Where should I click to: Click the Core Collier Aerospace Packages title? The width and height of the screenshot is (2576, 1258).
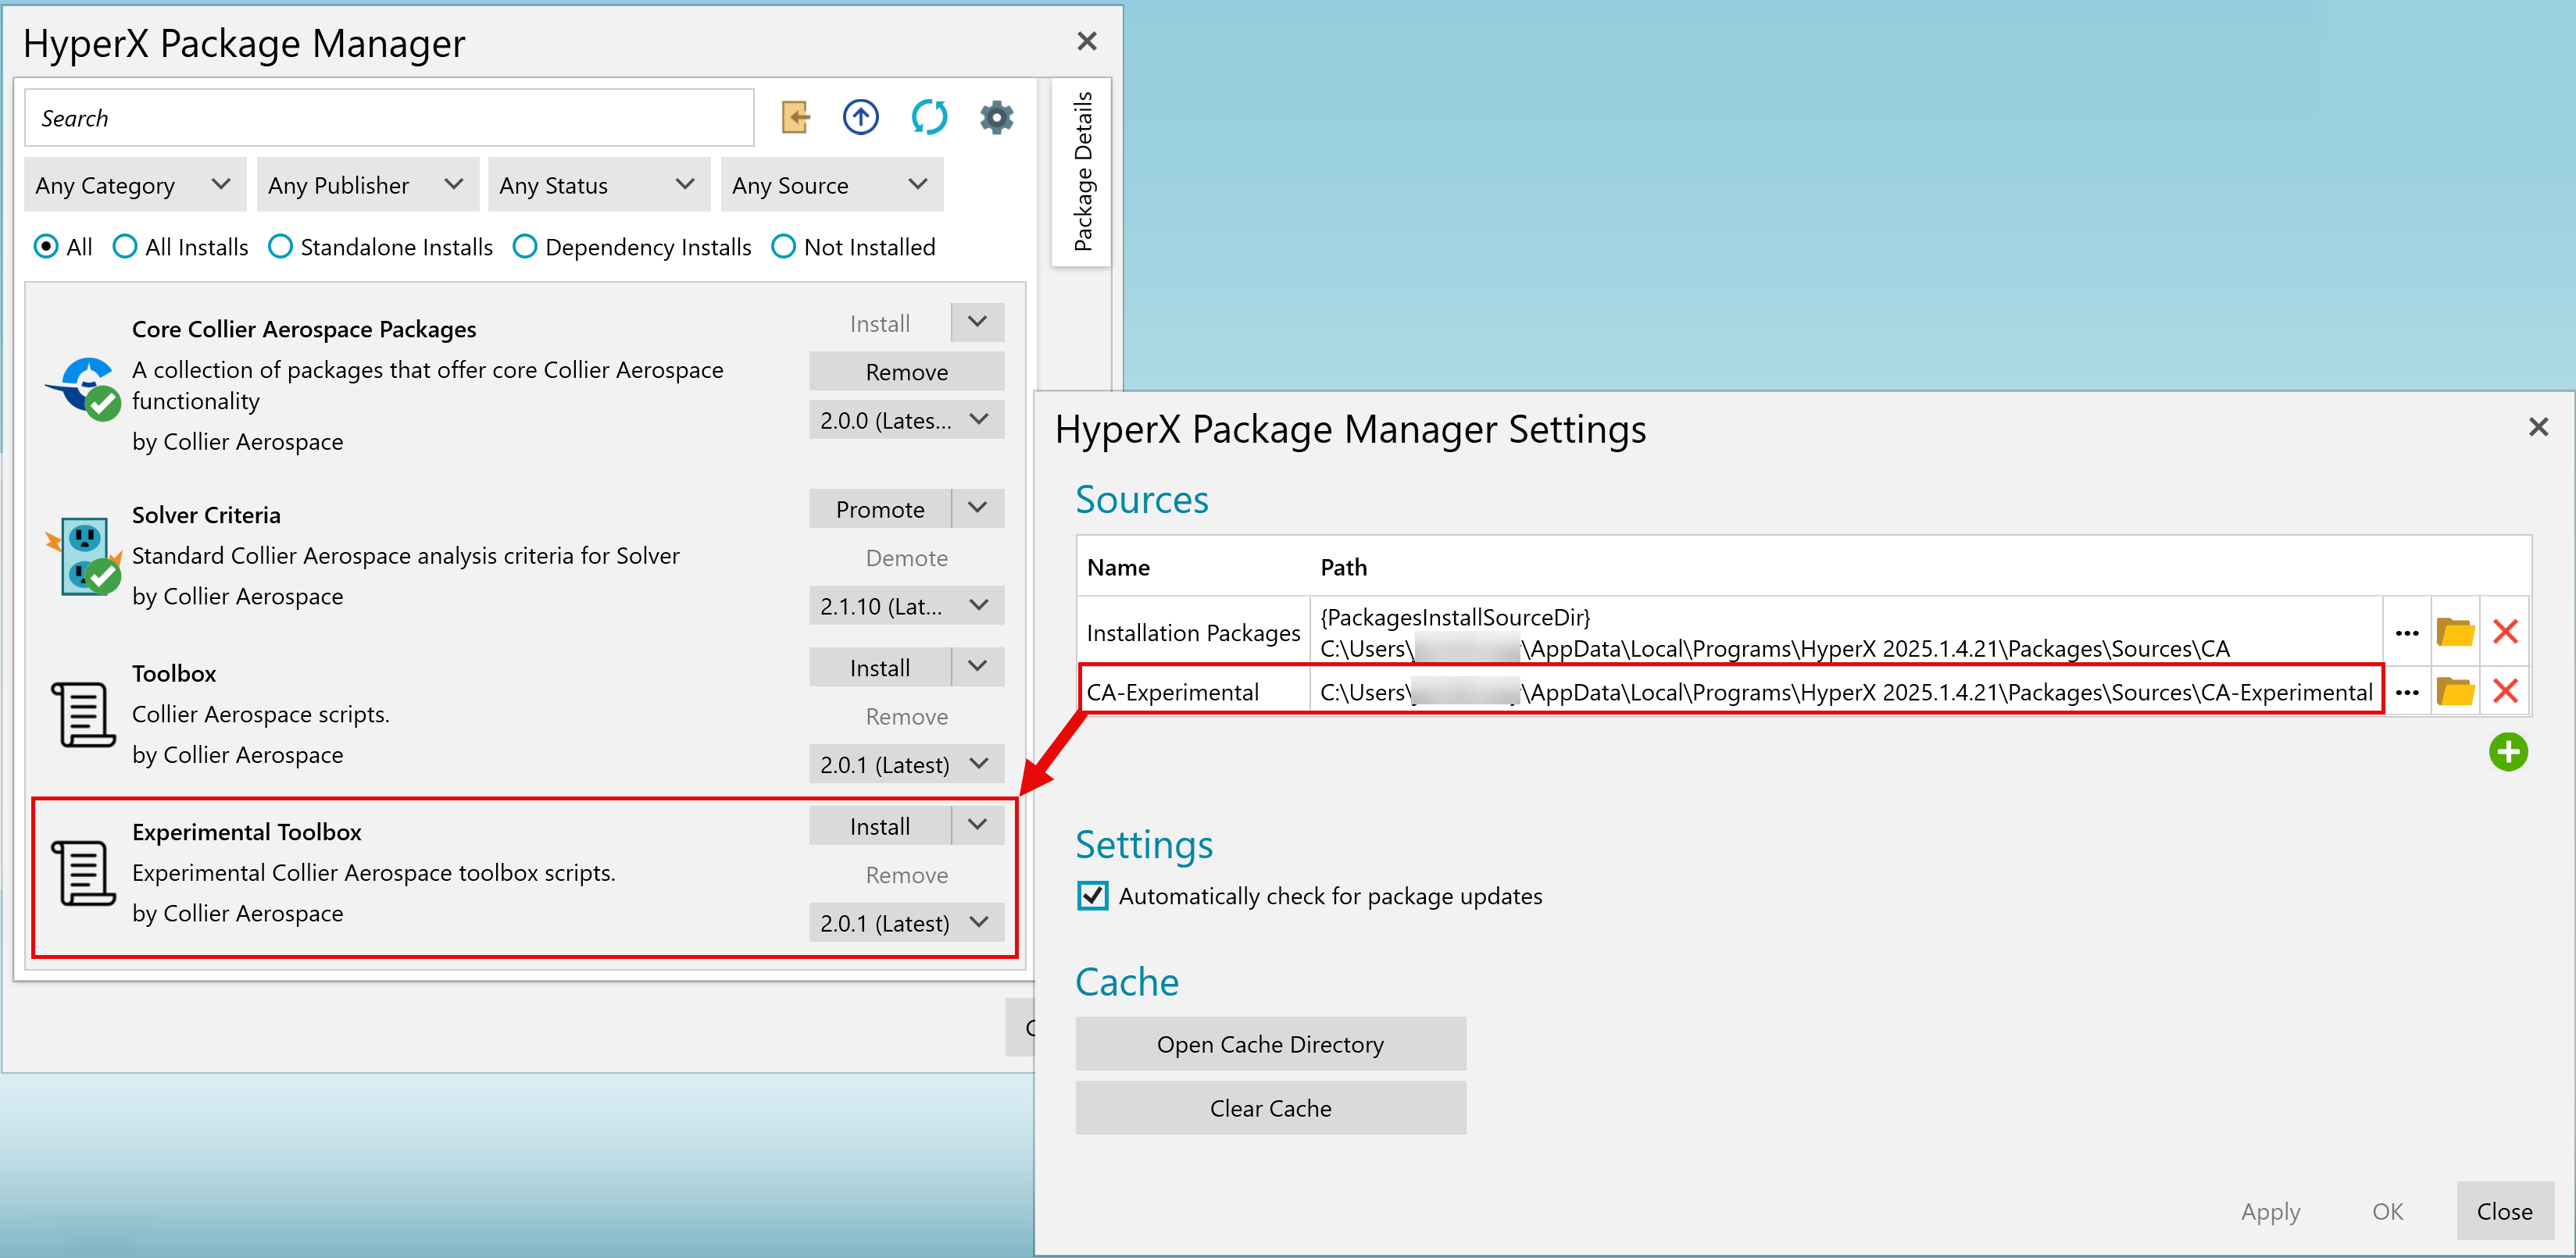coord(304,329)
